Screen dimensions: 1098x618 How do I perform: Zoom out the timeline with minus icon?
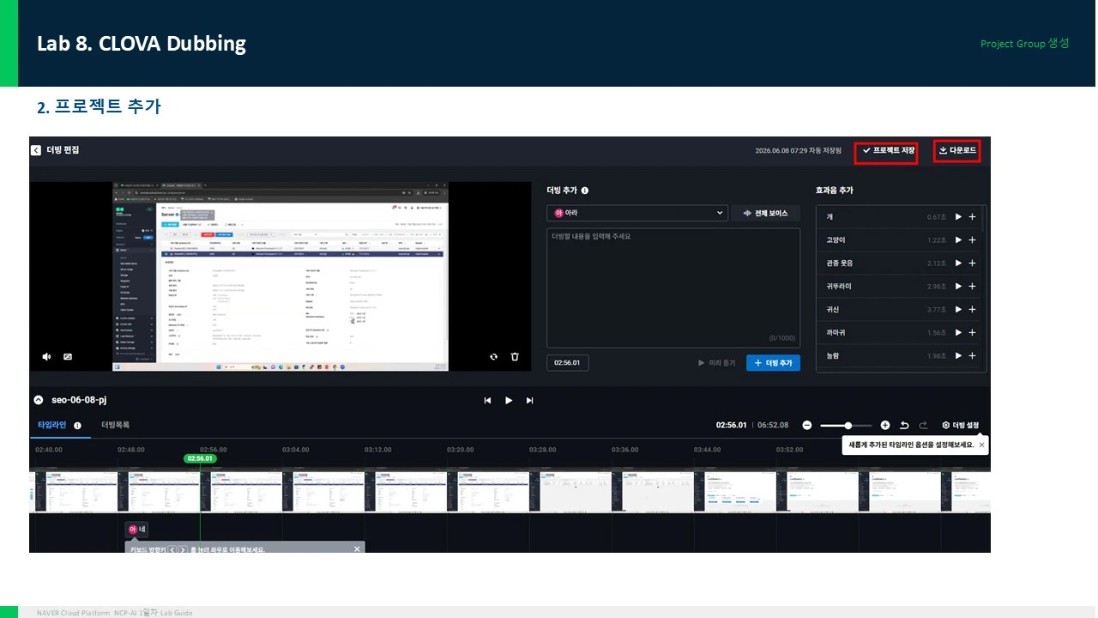807,425
